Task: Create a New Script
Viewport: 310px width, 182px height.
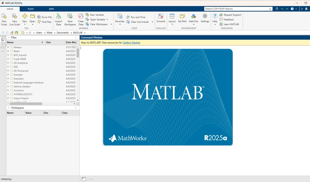Action: tap(4, 19)
